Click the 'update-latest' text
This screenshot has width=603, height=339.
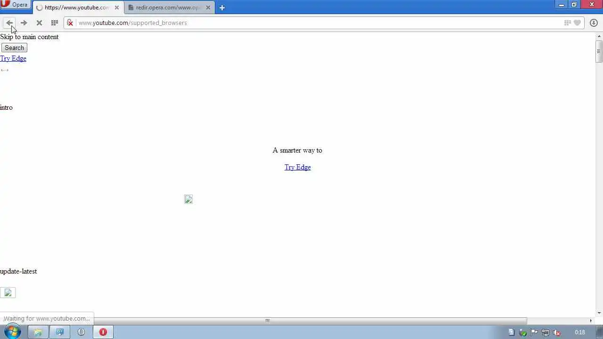(18, 271)
